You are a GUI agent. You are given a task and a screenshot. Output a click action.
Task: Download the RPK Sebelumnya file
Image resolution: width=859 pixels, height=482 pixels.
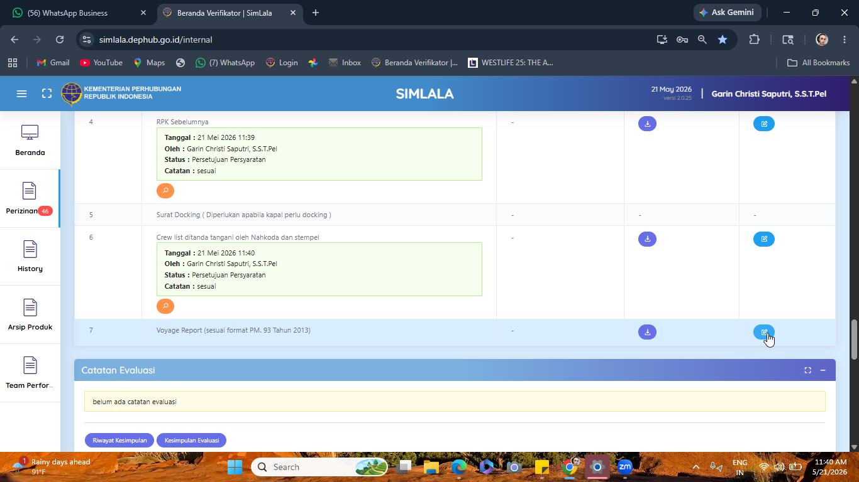(647, 124)
